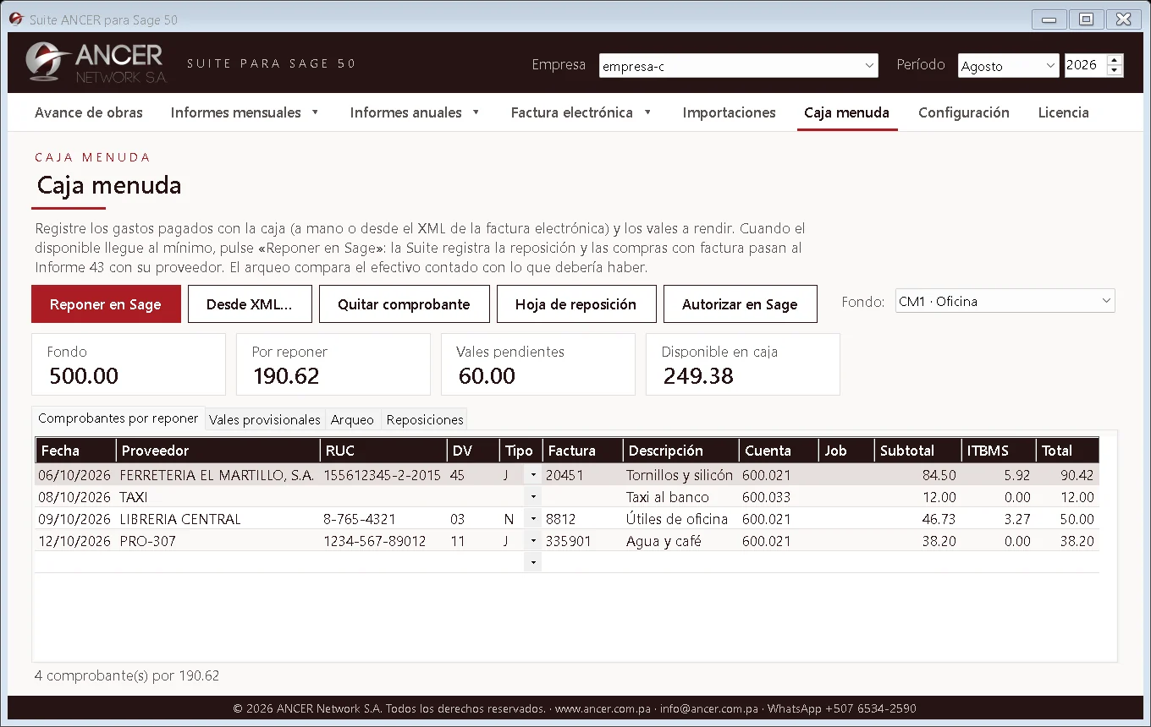
Task: Click the ANCER Network logo
Action: 96,63
